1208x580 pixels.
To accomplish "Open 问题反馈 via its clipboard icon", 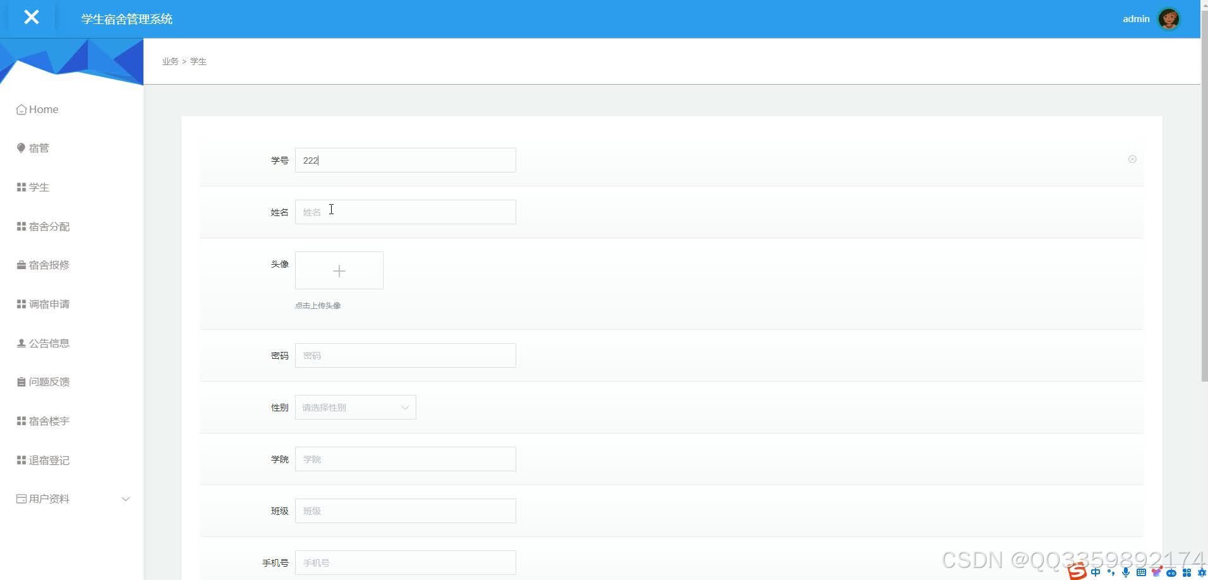I will tap(21, 382).
